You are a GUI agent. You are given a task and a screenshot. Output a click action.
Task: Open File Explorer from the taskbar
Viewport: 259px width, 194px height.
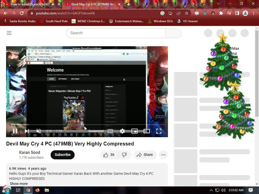pos(47,190)
